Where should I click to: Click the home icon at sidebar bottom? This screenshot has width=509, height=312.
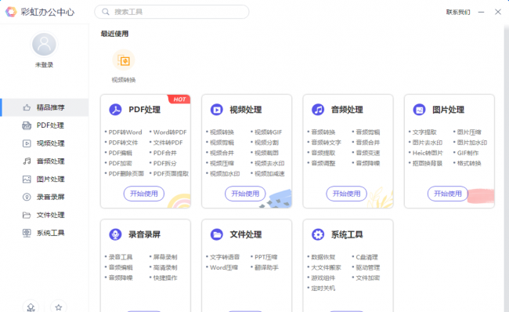click(x=31, y=307)
